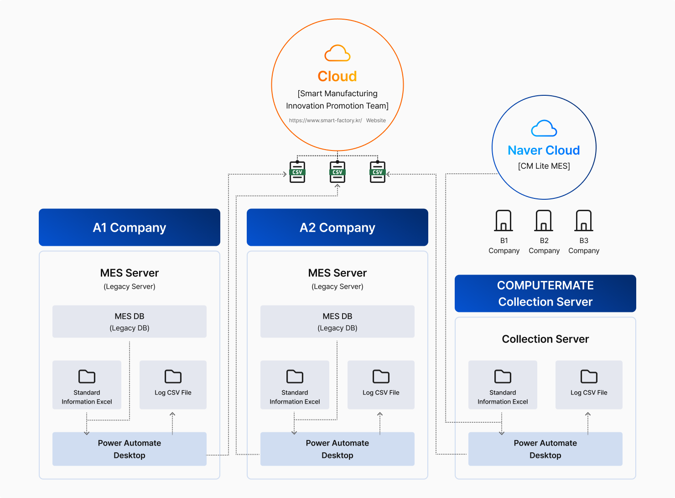Click 'Standard Information Excel' label in Collection Server
This screenshot has width=675, height=498.
503,397
